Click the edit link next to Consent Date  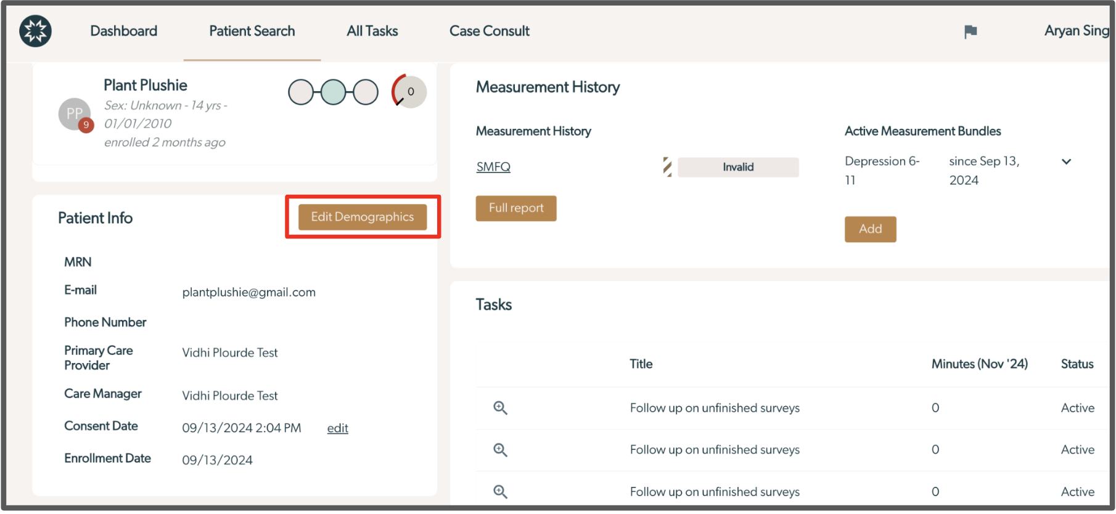coord(337,428)
